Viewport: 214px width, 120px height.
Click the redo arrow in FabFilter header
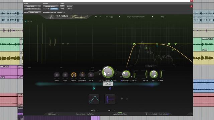click(100, 17)
